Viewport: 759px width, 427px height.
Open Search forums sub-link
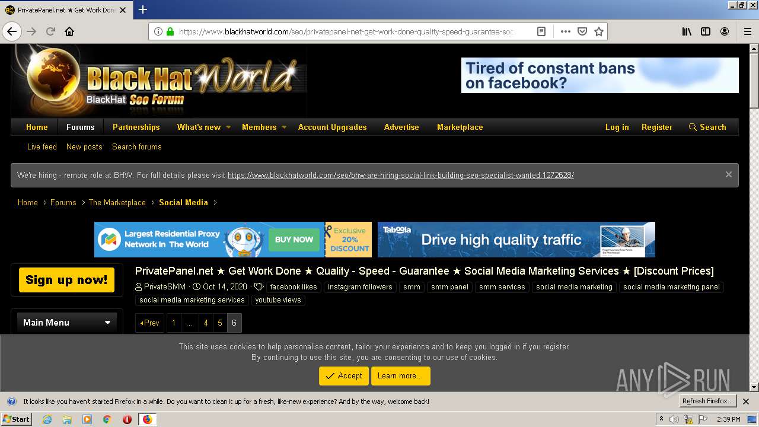137,146
